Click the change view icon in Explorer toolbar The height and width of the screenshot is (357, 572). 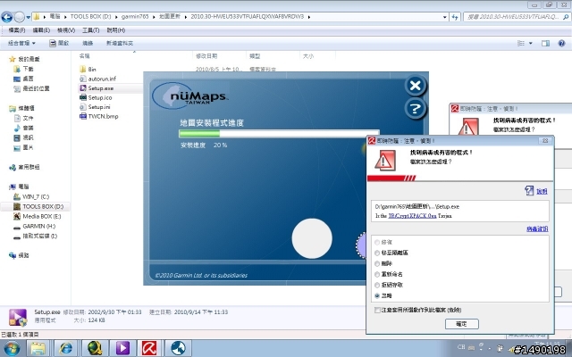[521, 44]
